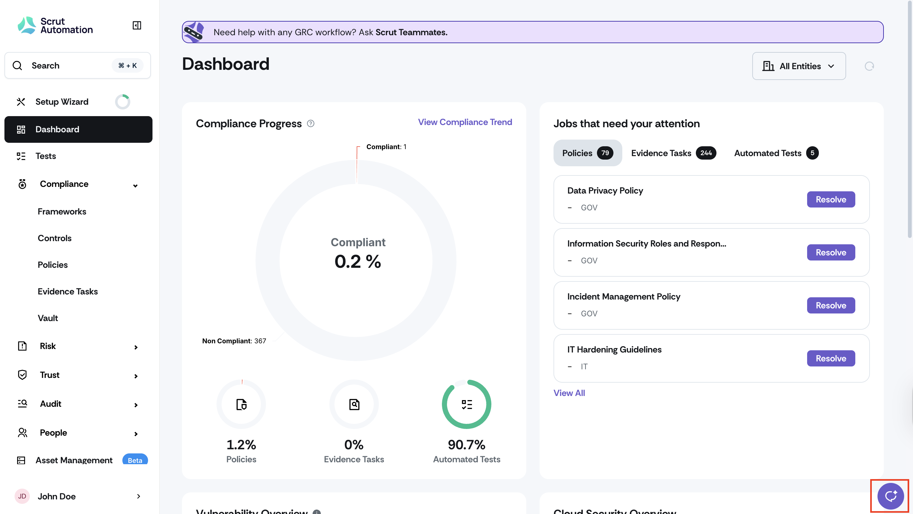913x514 pixels.
Task: Switch to Automated Tests tab
Action: click(x=776, y=153)
